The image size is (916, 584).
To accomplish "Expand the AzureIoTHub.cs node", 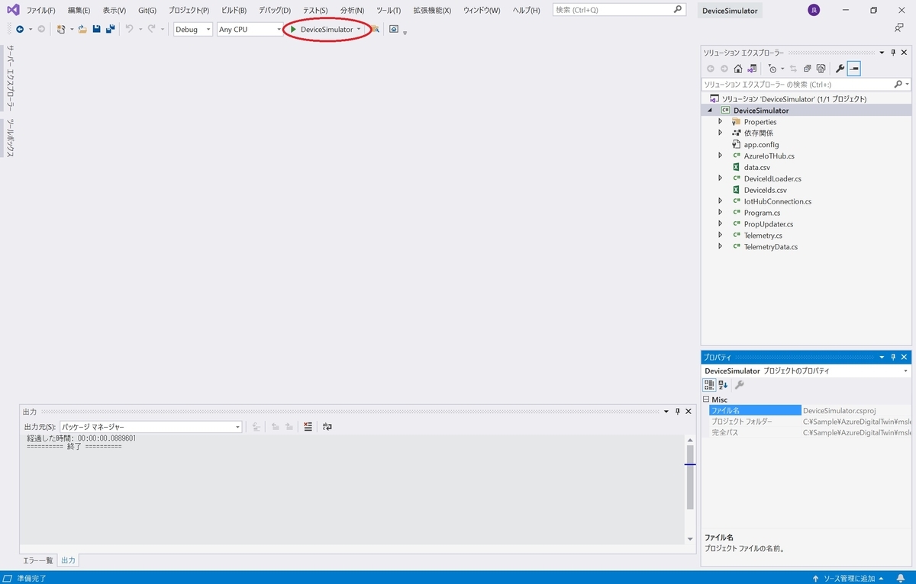I will coord(720,156).
